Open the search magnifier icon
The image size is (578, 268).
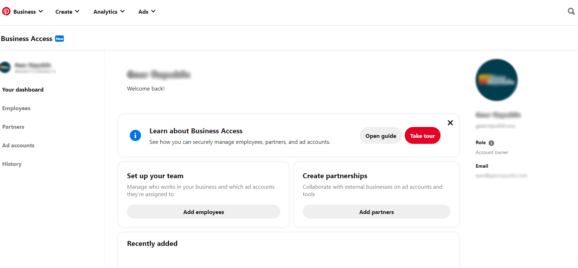(x=571, y=12)
